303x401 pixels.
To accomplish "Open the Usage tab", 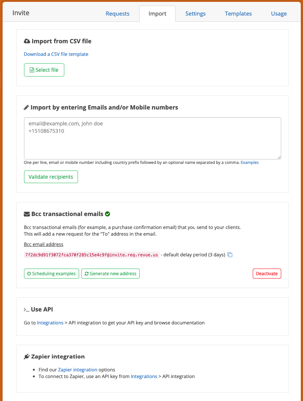I will [279, 14].
